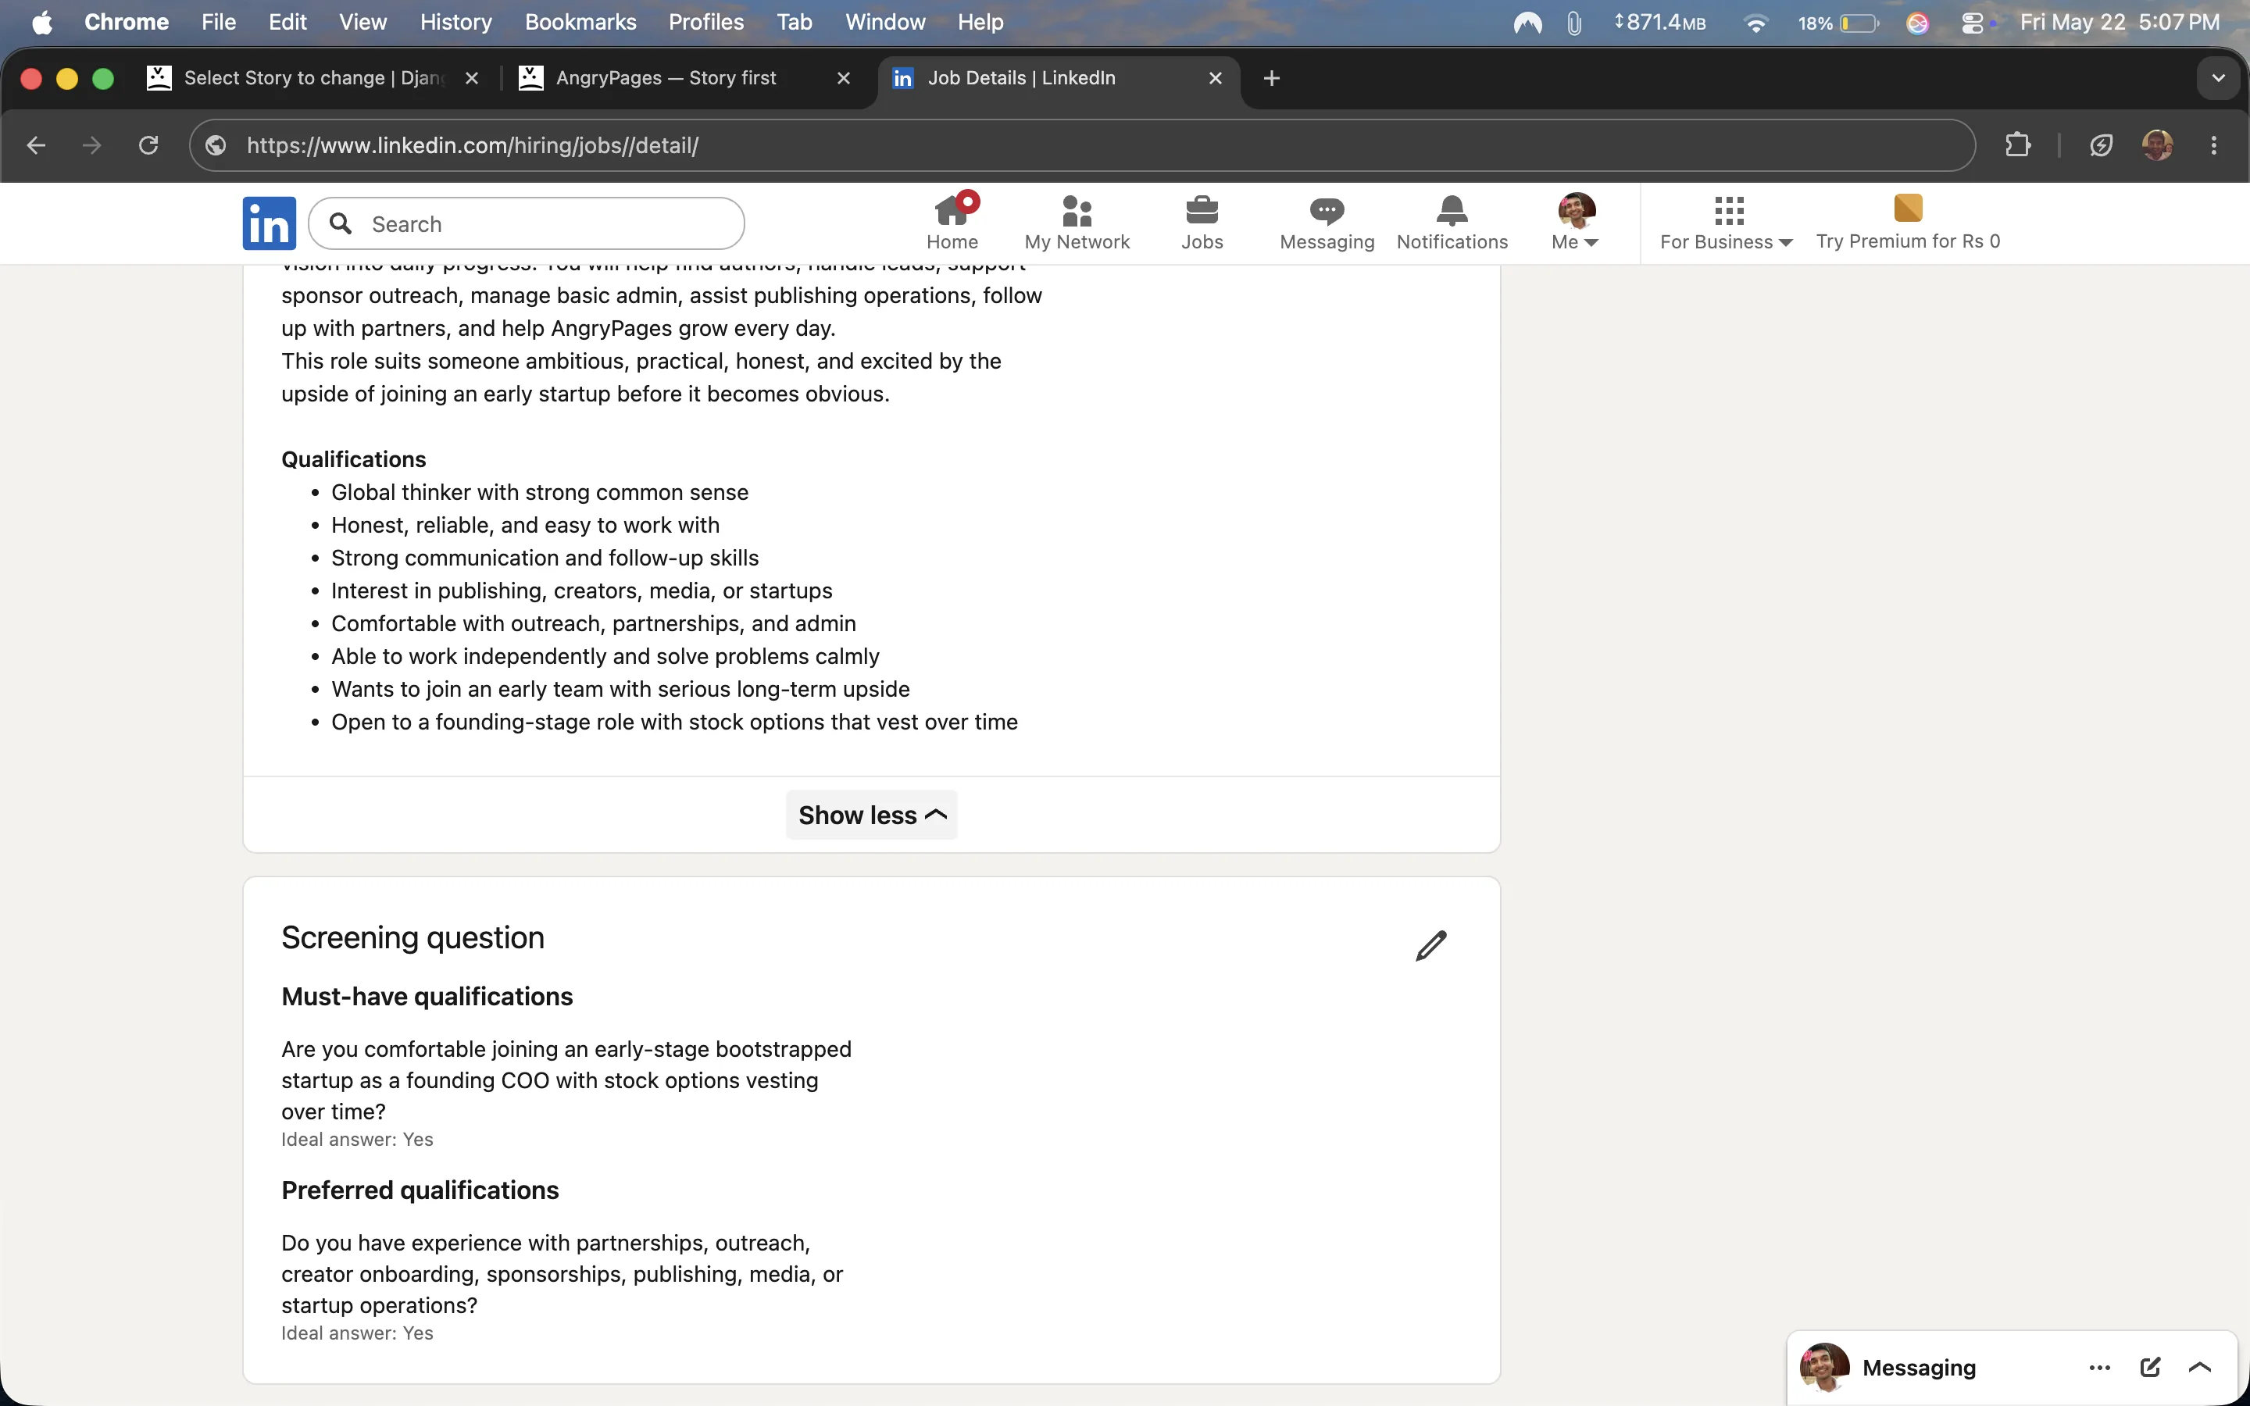
Task: Close the Select Story to change tab
Action: [471, 78]
